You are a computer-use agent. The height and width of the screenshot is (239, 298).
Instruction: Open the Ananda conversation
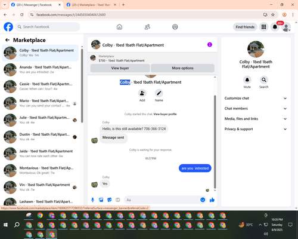40,70
